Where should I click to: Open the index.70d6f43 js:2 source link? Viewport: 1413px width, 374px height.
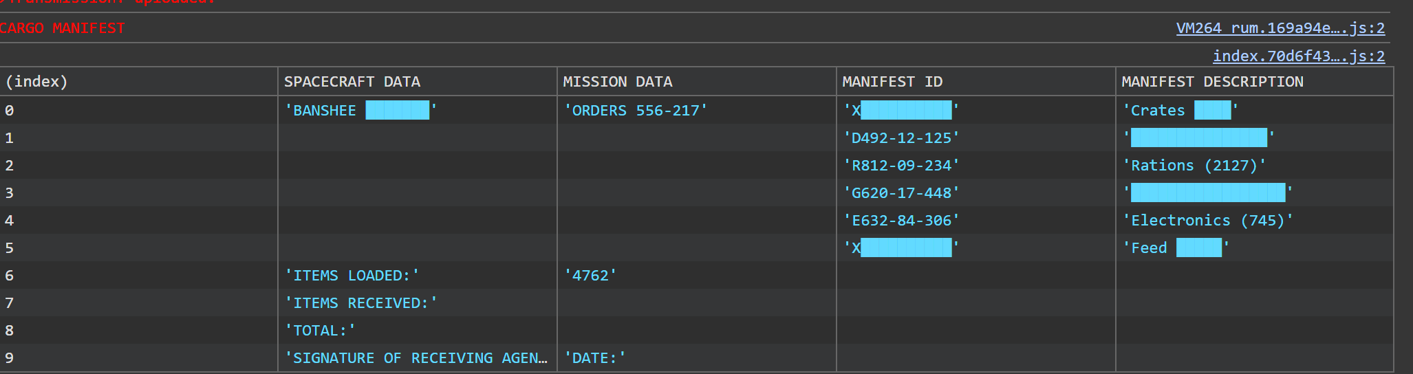click(x=1299, y=56)
